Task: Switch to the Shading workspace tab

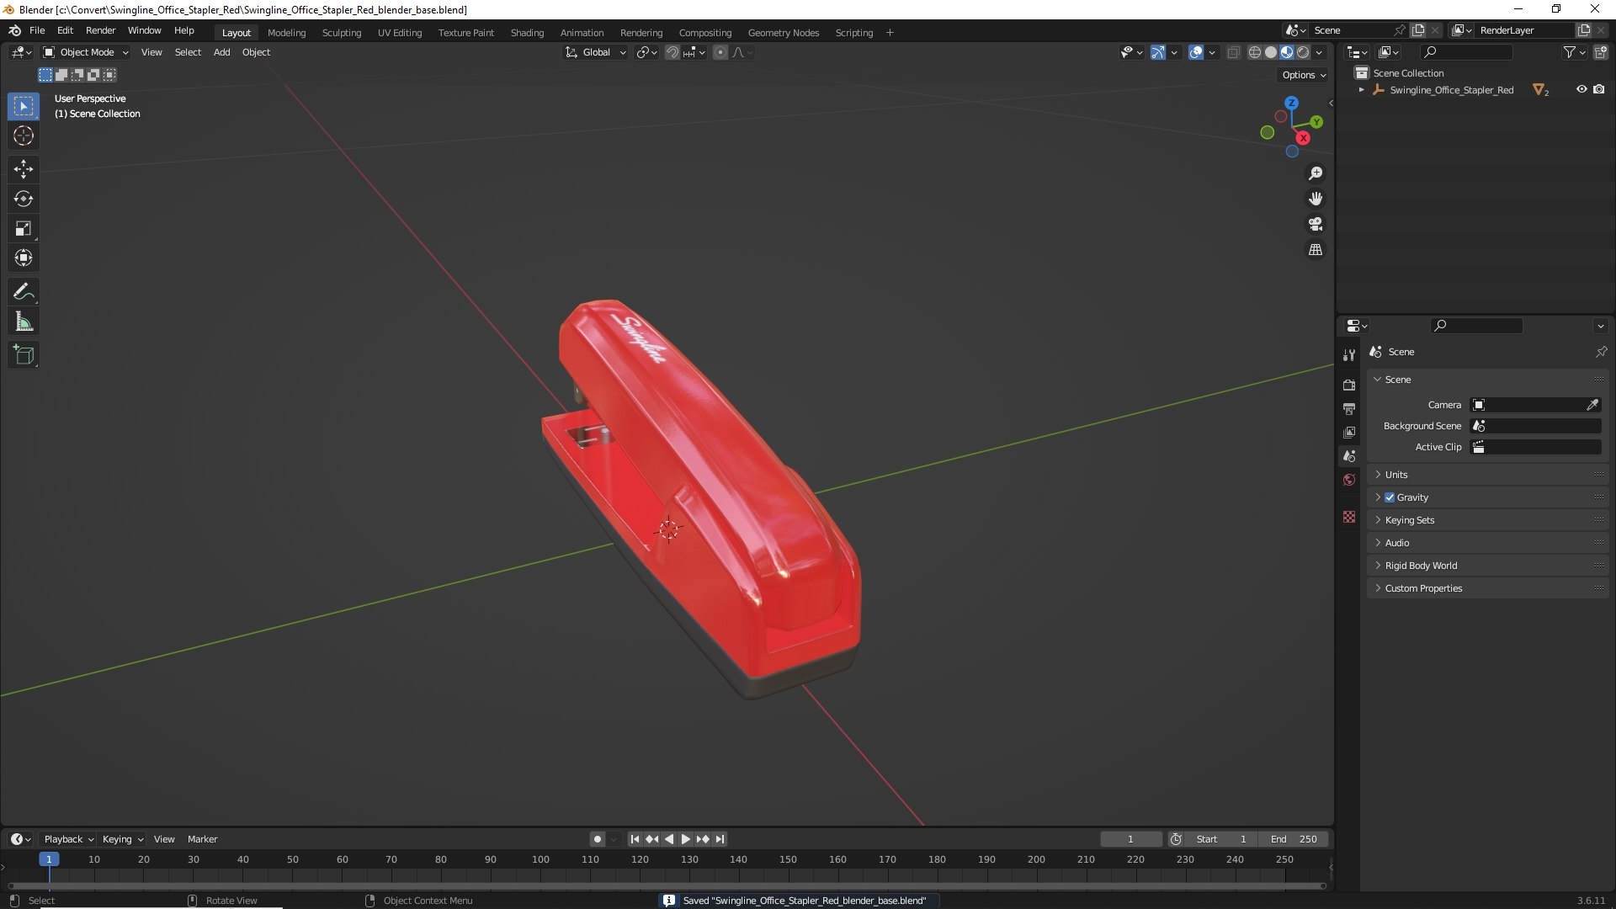Action: (527, 33)
